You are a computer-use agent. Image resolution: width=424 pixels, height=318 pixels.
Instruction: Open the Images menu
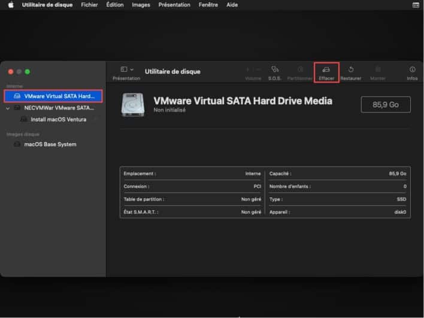[141, 5]
